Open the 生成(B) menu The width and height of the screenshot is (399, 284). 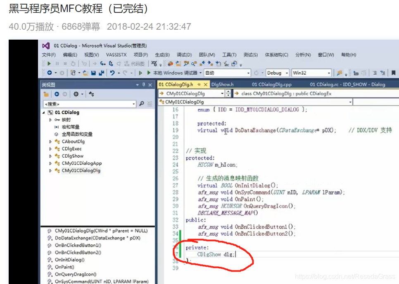pos(162,54)
